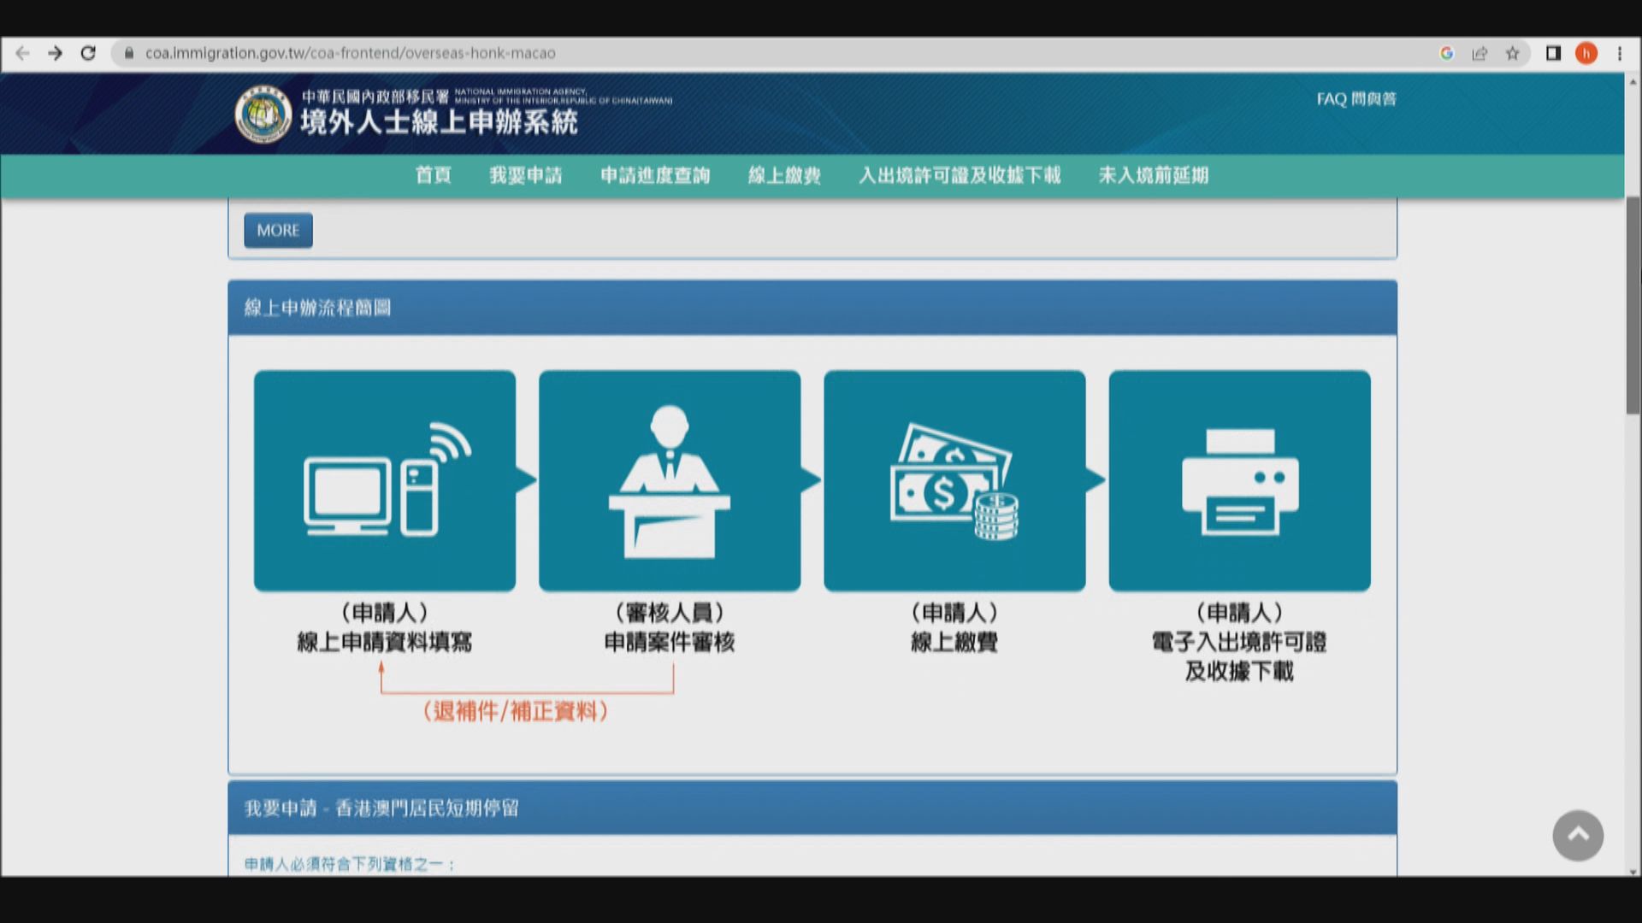Click the 線上繳費 navigation item

(784, 175)
